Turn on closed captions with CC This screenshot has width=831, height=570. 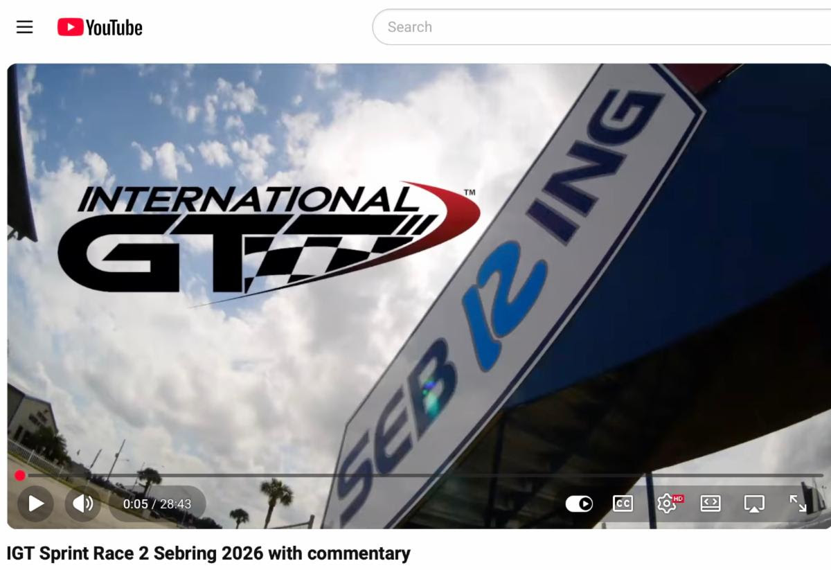623,504
